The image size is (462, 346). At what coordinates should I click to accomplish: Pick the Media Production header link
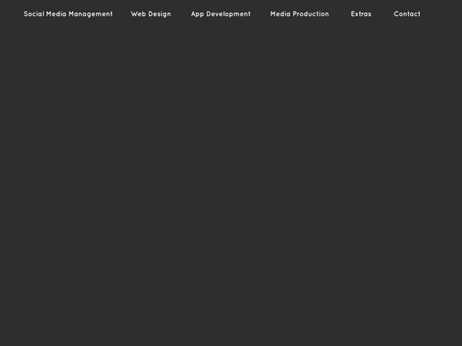(x=300, y=14)
